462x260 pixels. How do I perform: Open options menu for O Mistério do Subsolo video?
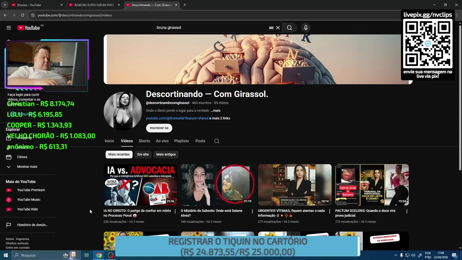(252, 211)
